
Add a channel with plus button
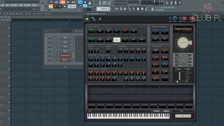click(x=65, y=67)
